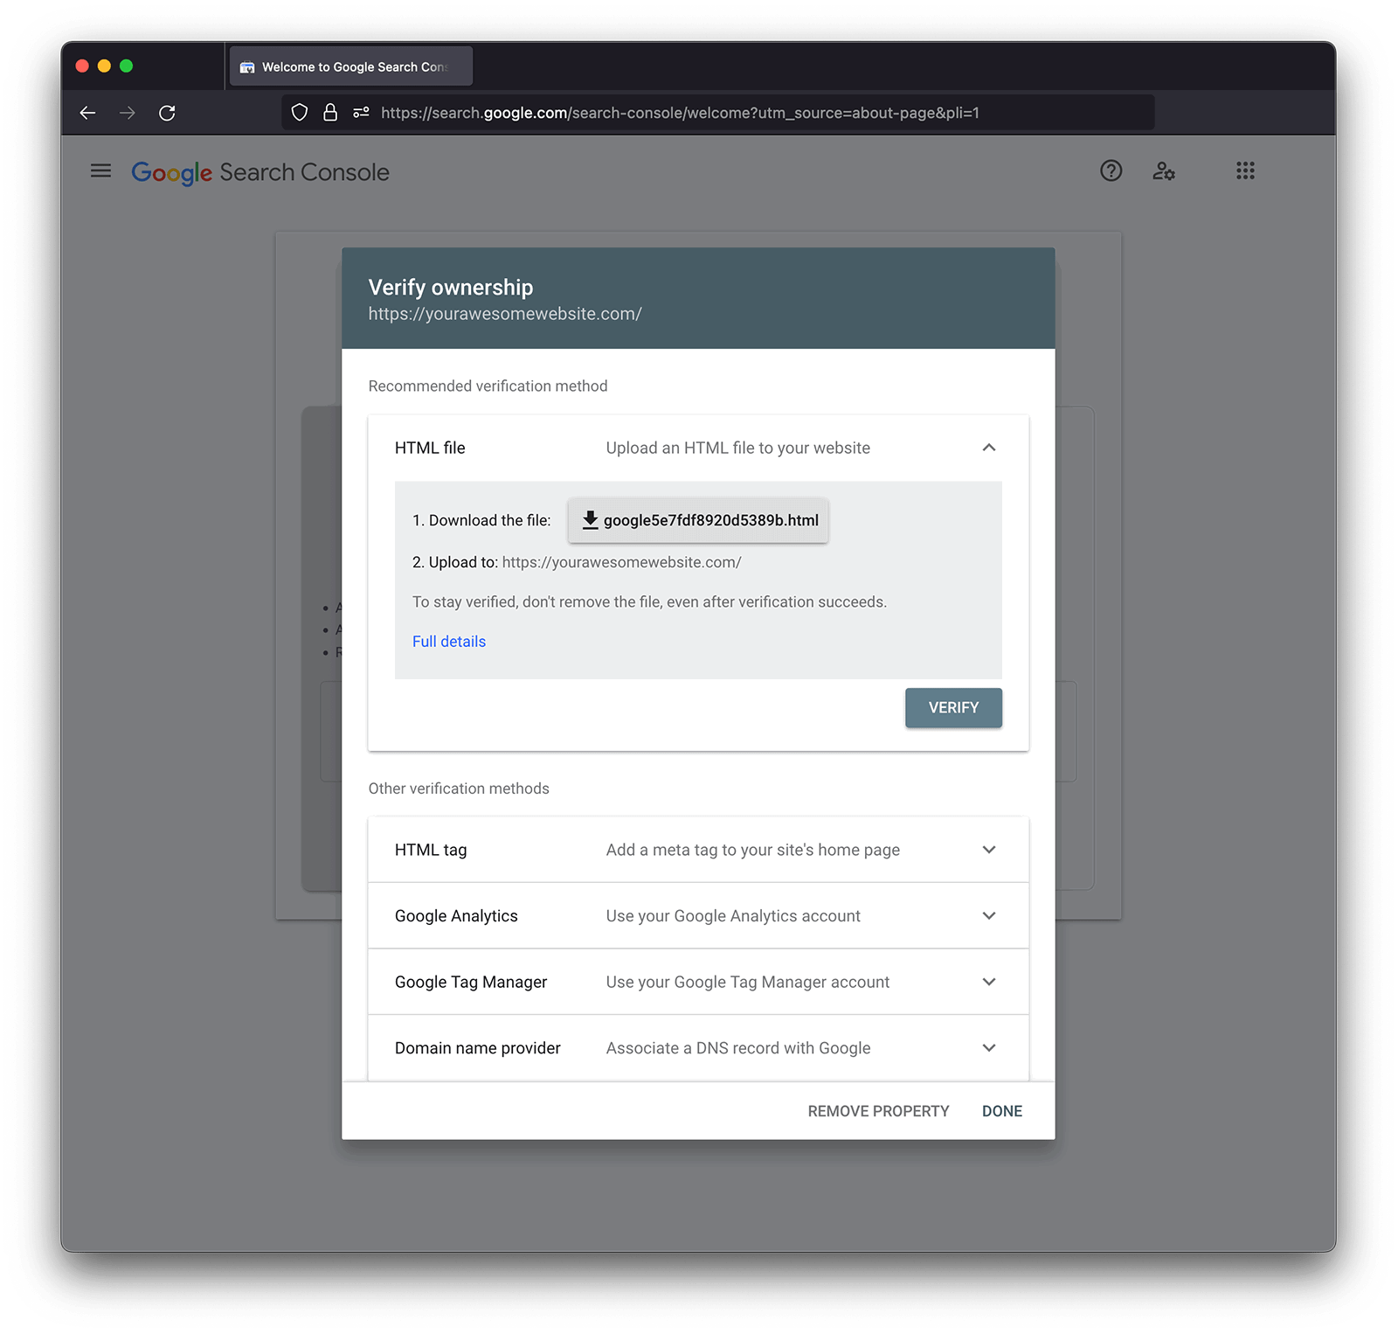This screenshot has height=1334, width=1398.
Task: Close the window with red button
Action: 82,66
